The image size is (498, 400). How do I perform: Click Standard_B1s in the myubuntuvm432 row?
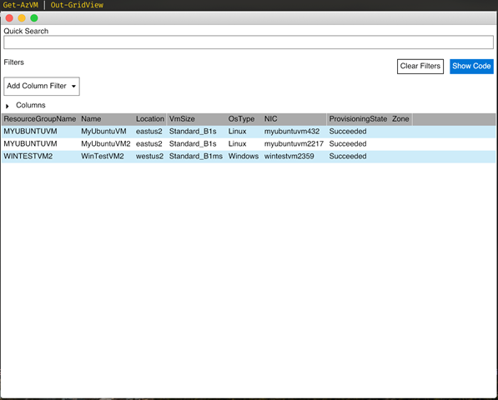tap(193, 132)
